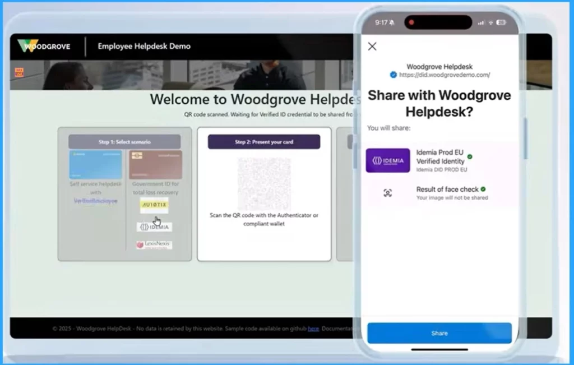Click 'Government ID for total loss recovery' label

(x=156, y=188)
